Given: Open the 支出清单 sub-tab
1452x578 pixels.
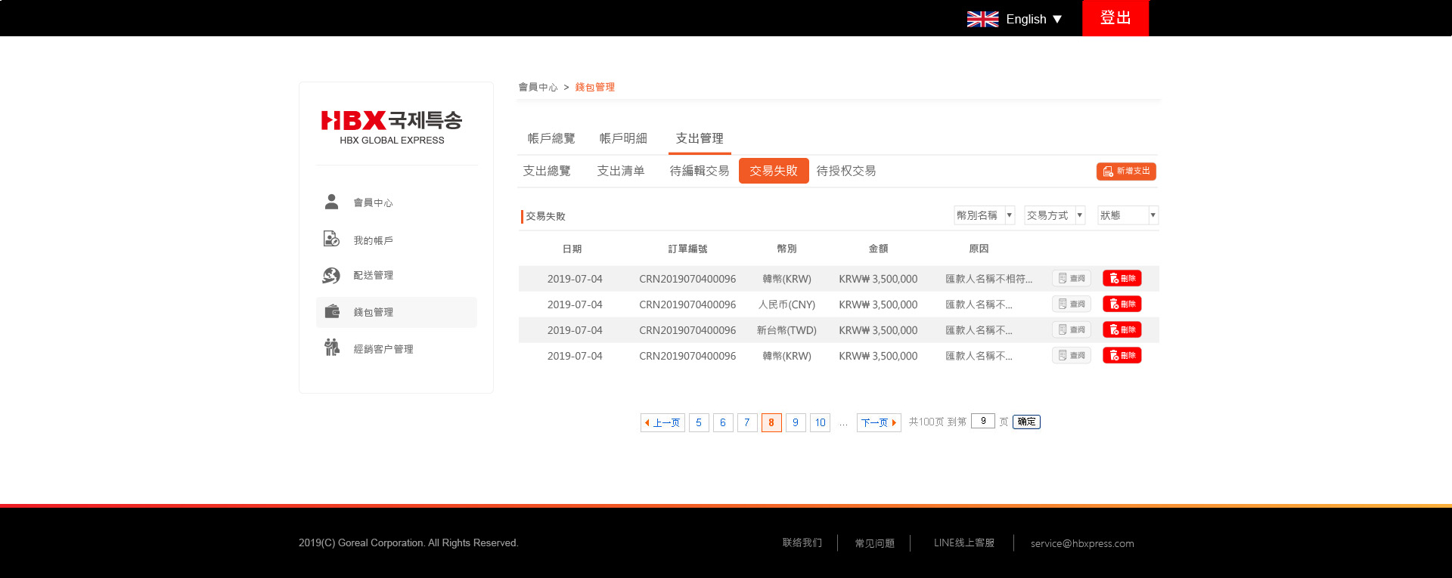Looking at the screenshot, I should [620, 171].
